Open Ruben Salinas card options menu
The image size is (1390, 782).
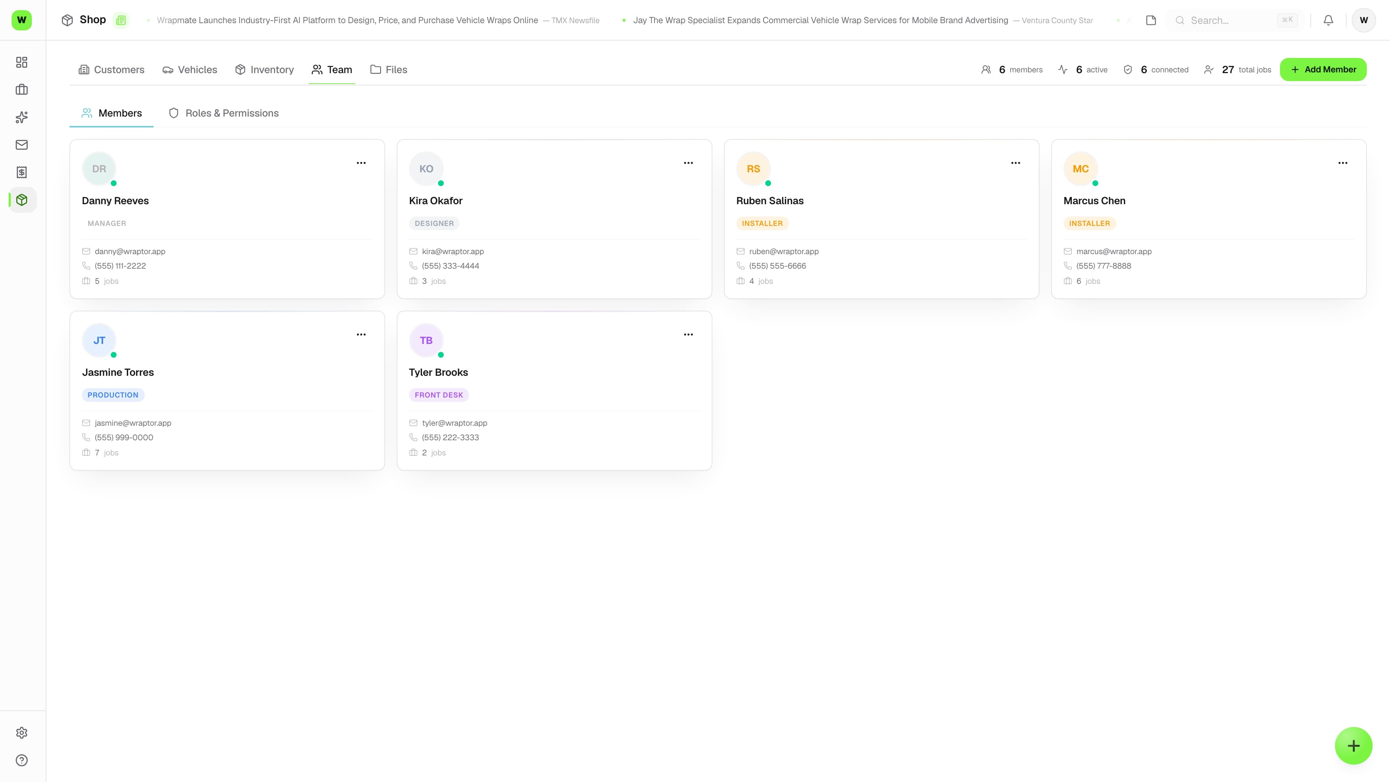[x=1015, y=163]
